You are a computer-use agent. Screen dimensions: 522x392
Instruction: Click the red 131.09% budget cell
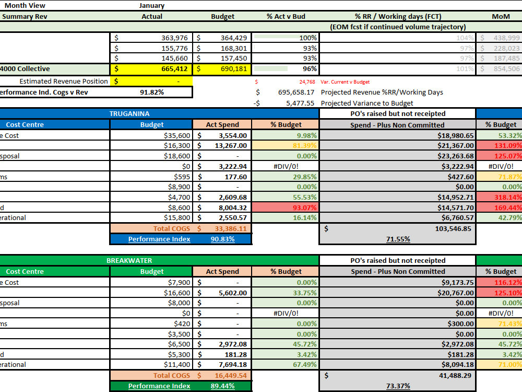tap(500, 145)
